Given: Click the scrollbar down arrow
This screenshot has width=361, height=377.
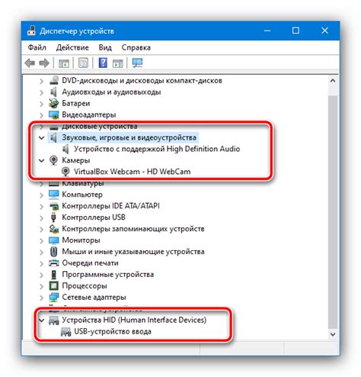Looking at the screenshot, I should point(333,334).
